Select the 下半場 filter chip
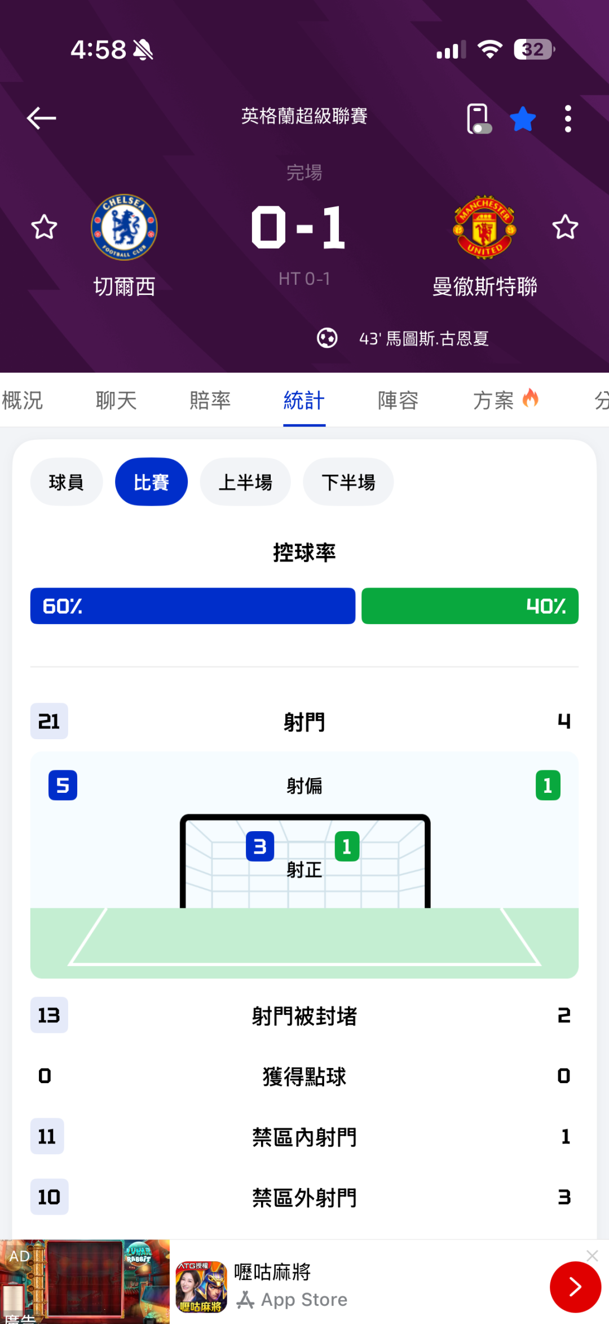The height and width of the screenshot is (1324, 609). pos(348,482)
